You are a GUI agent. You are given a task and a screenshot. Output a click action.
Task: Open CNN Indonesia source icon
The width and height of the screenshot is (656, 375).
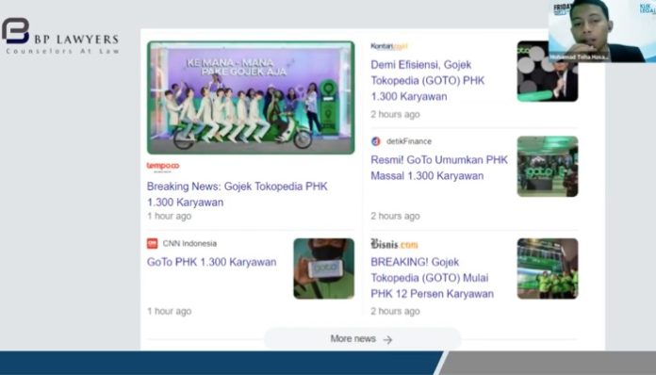[153, 243]
